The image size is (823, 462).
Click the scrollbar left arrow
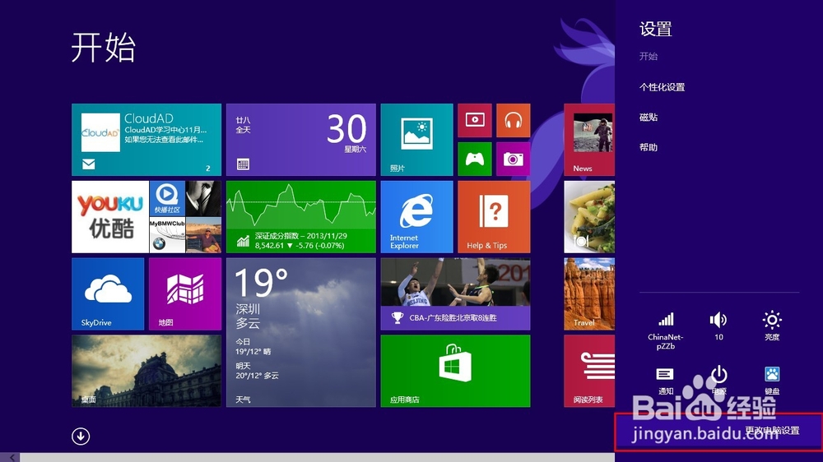point(11,457)
